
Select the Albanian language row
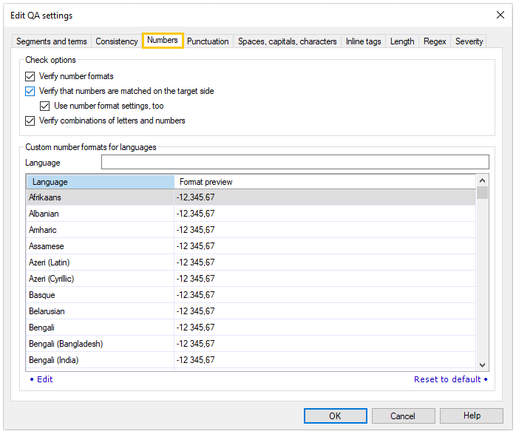pyautogui.click(x=251, y=214)
